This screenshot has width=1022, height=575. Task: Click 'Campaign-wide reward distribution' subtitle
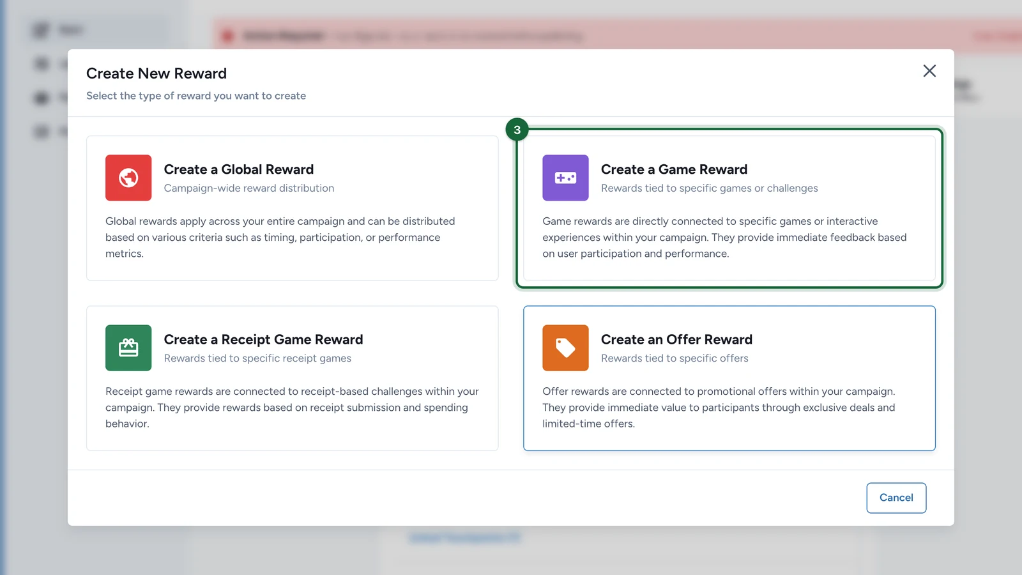pyautogui.click(x=249, y=188)
